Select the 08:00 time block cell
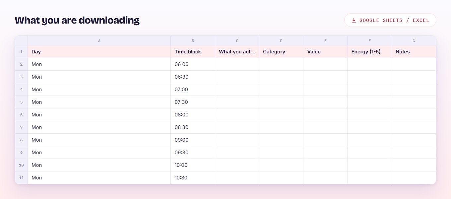The width and height of the screenshot is (451, 199). point(193,115)
